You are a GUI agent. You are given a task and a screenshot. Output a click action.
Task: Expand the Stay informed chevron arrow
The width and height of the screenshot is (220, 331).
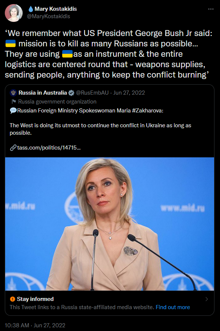coord(207,299)
